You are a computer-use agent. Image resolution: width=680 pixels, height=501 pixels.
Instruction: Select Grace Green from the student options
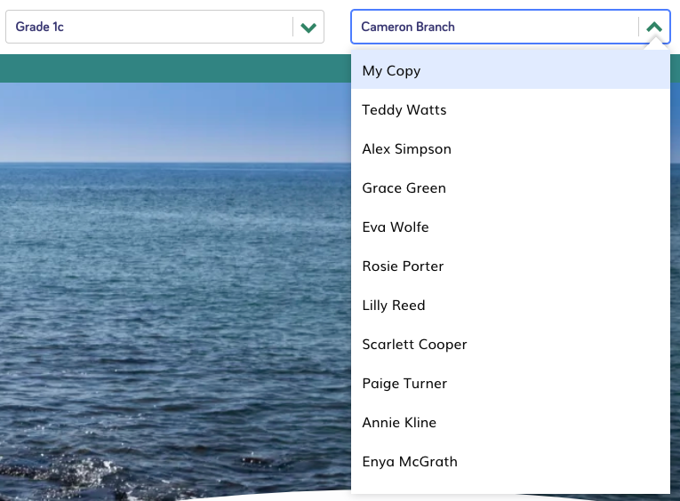(x=404, y=188)
